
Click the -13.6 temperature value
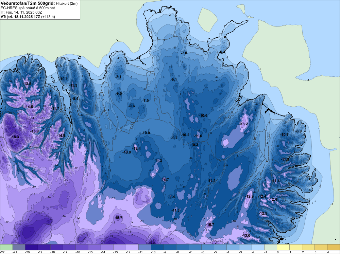(x=246, y=235)
